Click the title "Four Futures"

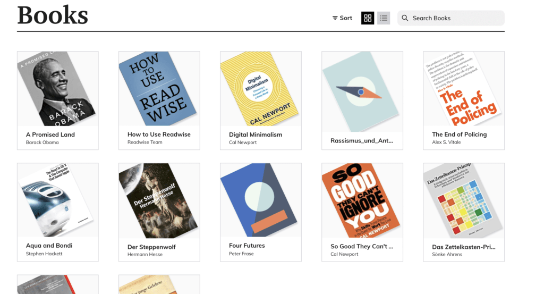tap(246, 246)
